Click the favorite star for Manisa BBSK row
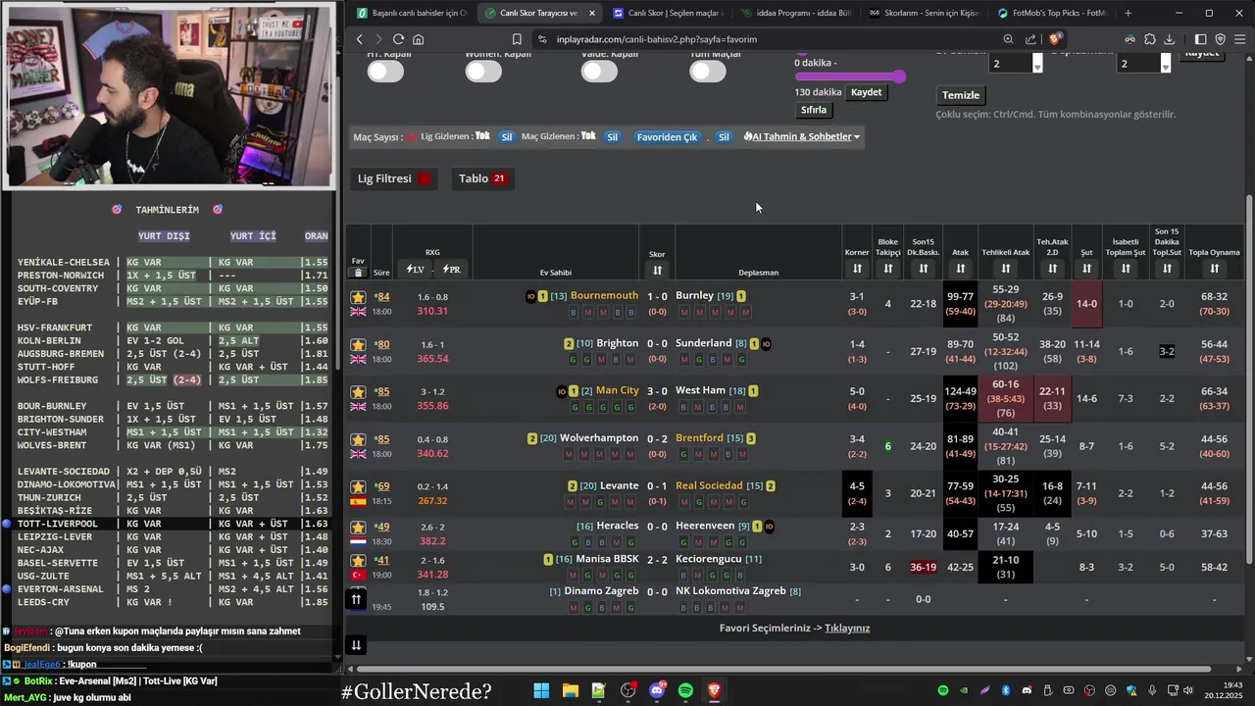1255x706 pixels. 358,560
